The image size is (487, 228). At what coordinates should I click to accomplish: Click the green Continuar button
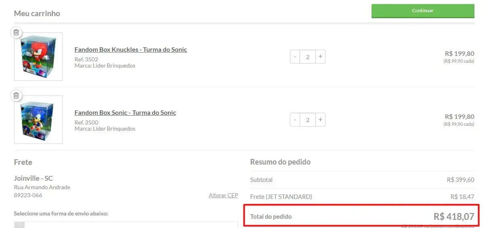(x=422, y=11)
